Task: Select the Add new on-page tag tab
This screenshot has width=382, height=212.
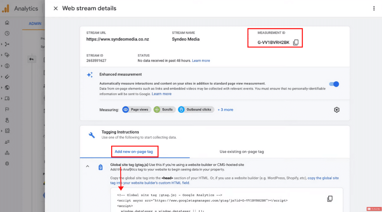Action: [134, 151]
